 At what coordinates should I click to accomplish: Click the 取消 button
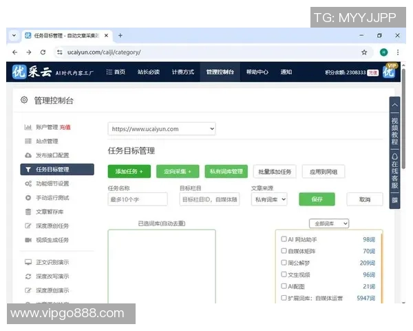coord(365,199)
